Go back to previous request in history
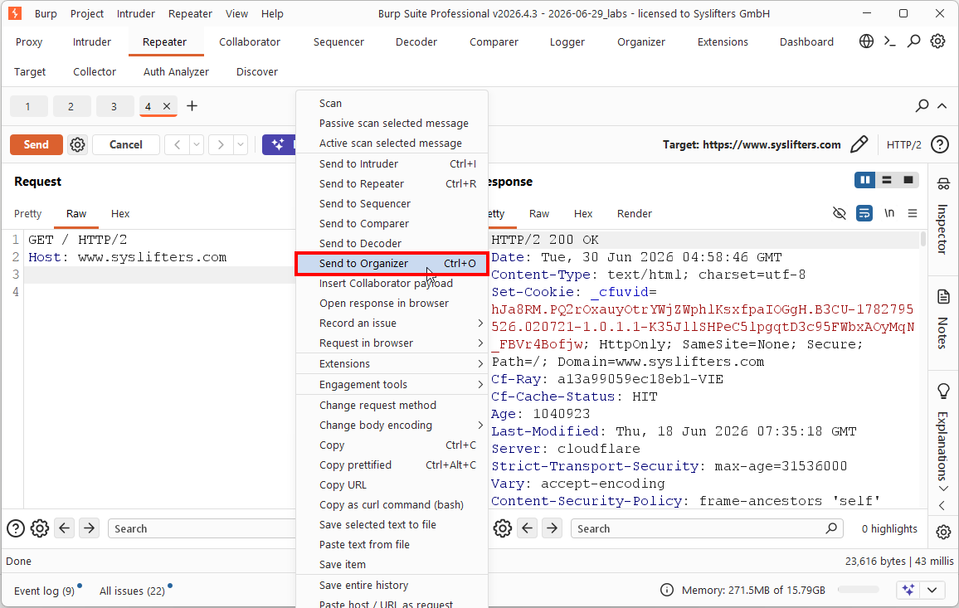This screenshot has width=959, height=608. [x=177, y=144]
